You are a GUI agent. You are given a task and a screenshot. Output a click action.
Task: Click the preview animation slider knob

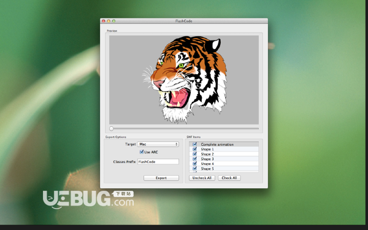pos(112,128)
